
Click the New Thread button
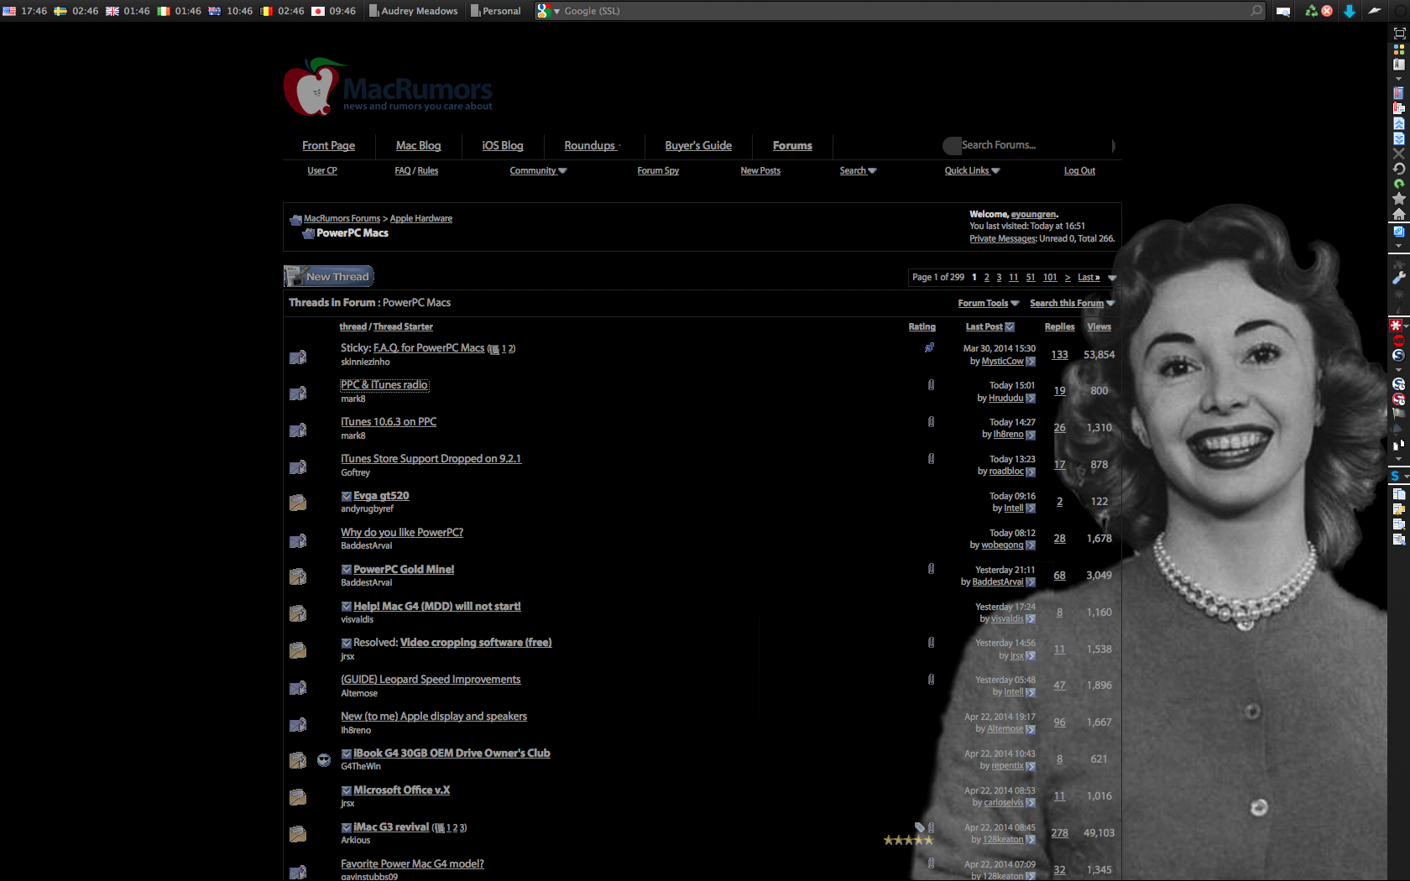click(x=328, y=276)
